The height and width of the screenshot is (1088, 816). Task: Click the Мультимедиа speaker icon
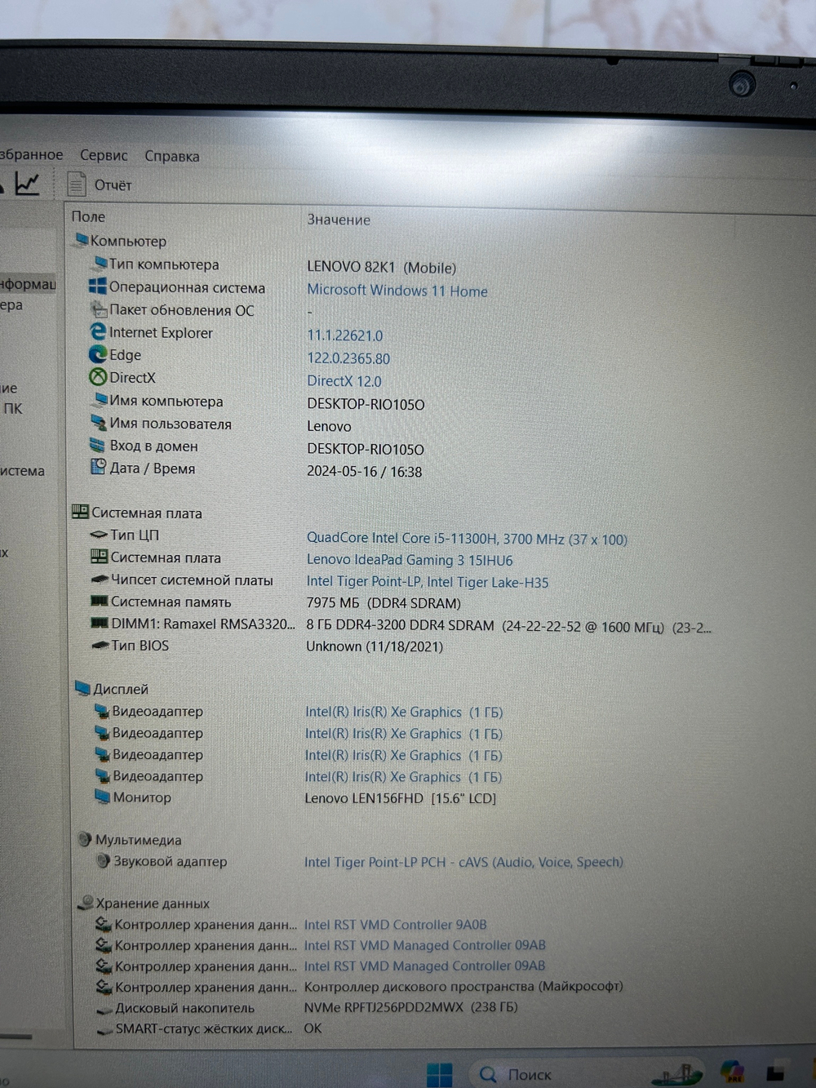[x=85, y=839]
